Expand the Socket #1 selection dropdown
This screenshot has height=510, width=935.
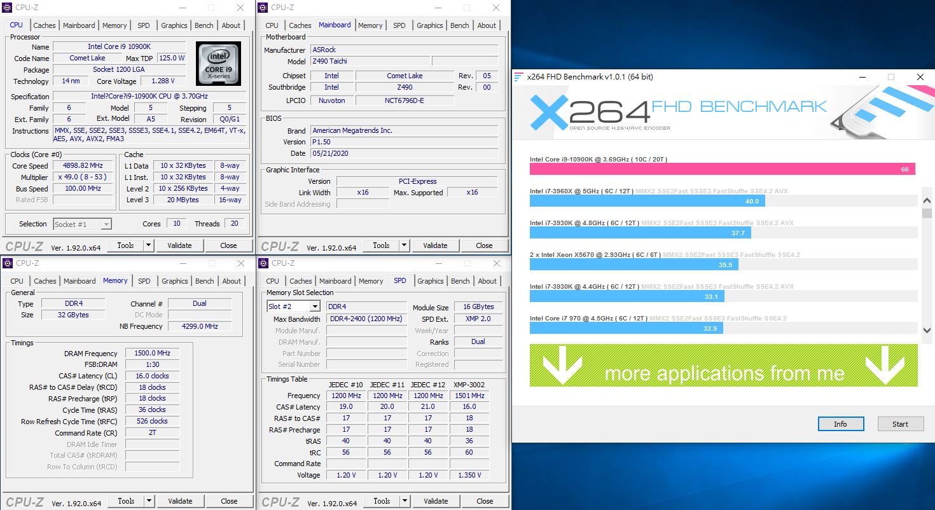pyautogui.click(x=106, y=224)
